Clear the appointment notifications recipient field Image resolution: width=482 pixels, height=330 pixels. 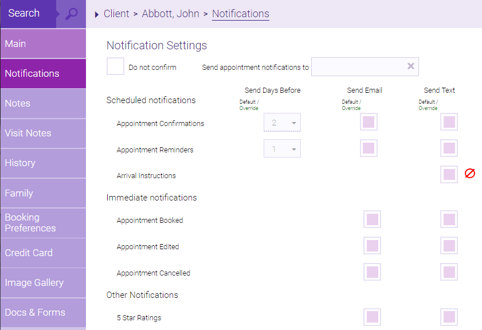411,66
